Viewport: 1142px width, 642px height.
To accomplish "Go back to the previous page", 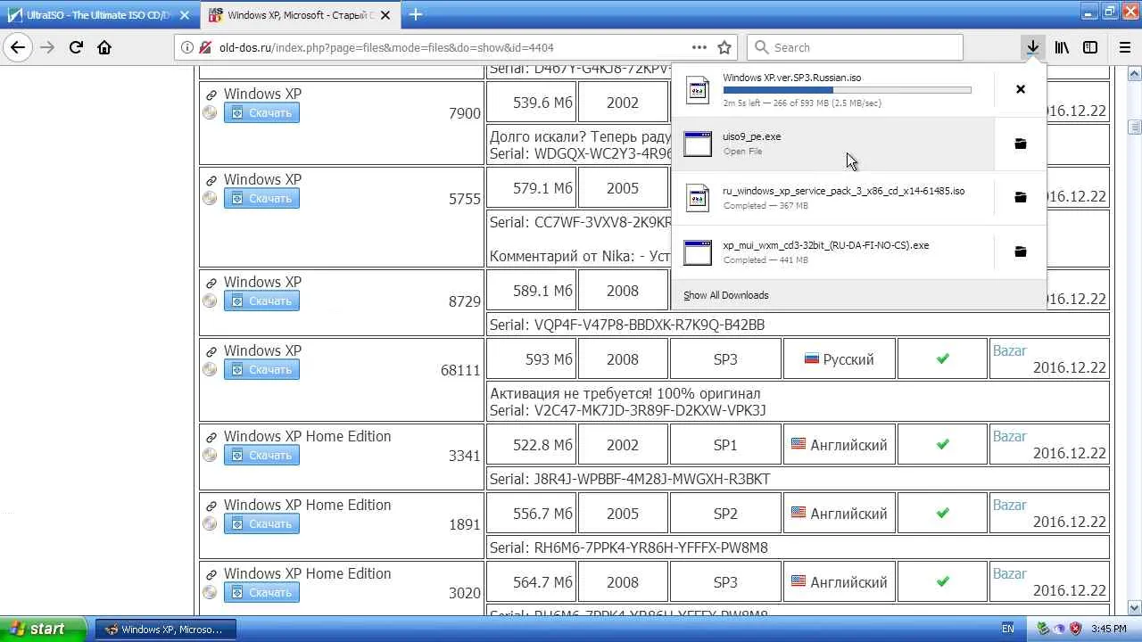I will [x=18, y=47].
